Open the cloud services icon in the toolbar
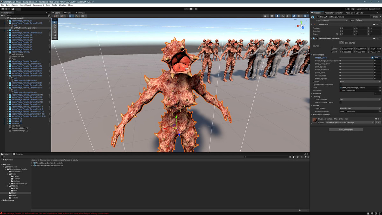Viewport: 382px width, 215px height. pos(13,9)
